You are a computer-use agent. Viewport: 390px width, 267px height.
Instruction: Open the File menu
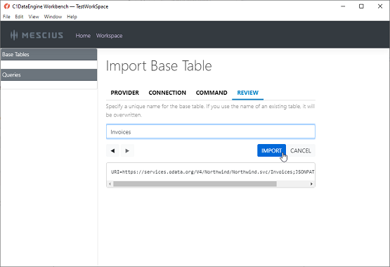tap(6, 17)
